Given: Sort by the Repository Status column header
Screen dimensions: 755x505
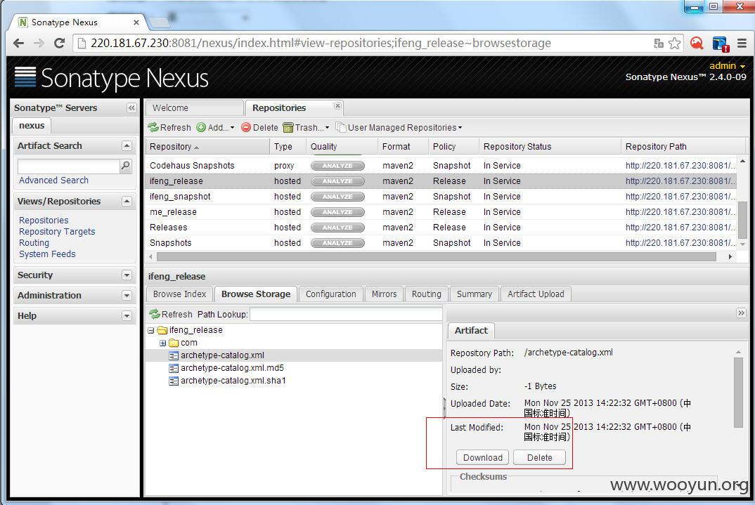Looking at the screenshot, I should 550,146.
